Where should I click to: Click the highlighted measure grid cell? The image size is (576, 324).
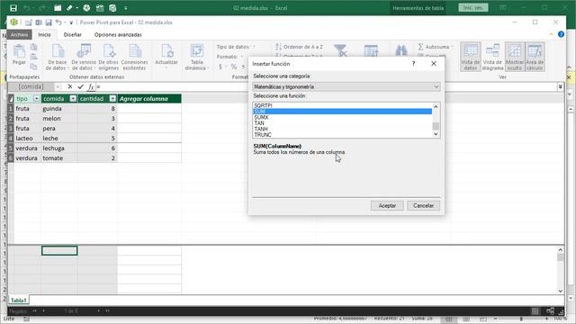[x=59, y=250]
